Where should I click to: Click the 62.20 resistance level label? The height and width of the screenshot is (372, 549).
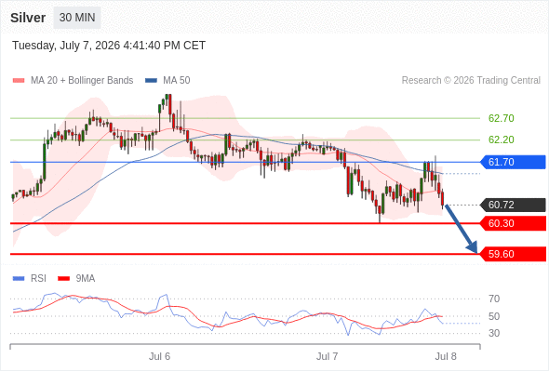[501, 139]
